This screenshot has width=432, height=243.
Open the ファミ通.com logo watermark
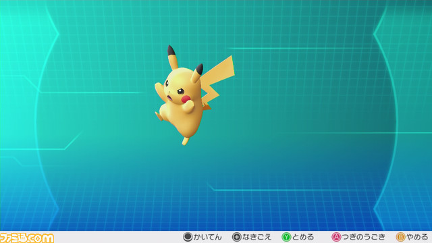click(x=27, y=238)
